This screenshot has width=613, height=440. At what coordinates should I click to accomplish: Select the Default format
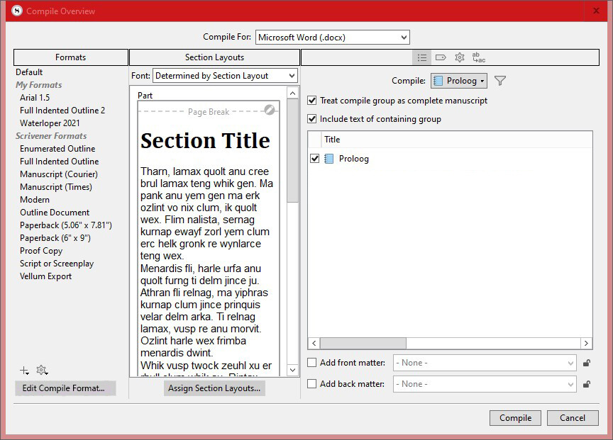coord(29,72)
